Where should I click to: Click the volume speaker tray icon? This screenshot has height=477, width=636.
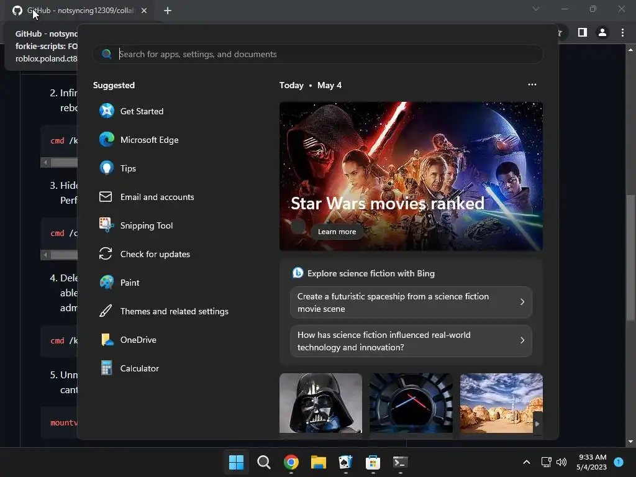click(x=561, y=462)
